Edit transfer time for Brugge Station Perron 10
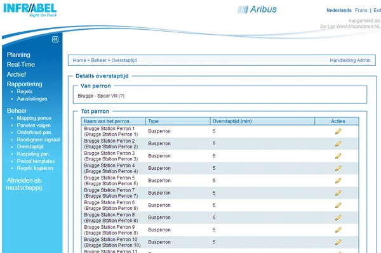The width and height of the screenshot is (381, 253). 338,242
